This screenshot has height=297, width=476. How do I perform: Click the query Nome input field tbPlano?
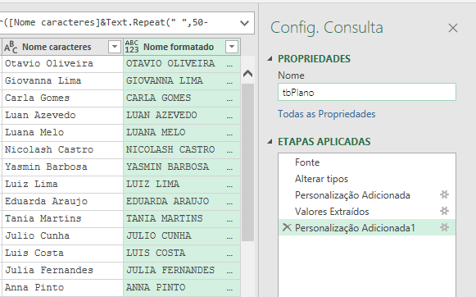click(x=367, y=92)
